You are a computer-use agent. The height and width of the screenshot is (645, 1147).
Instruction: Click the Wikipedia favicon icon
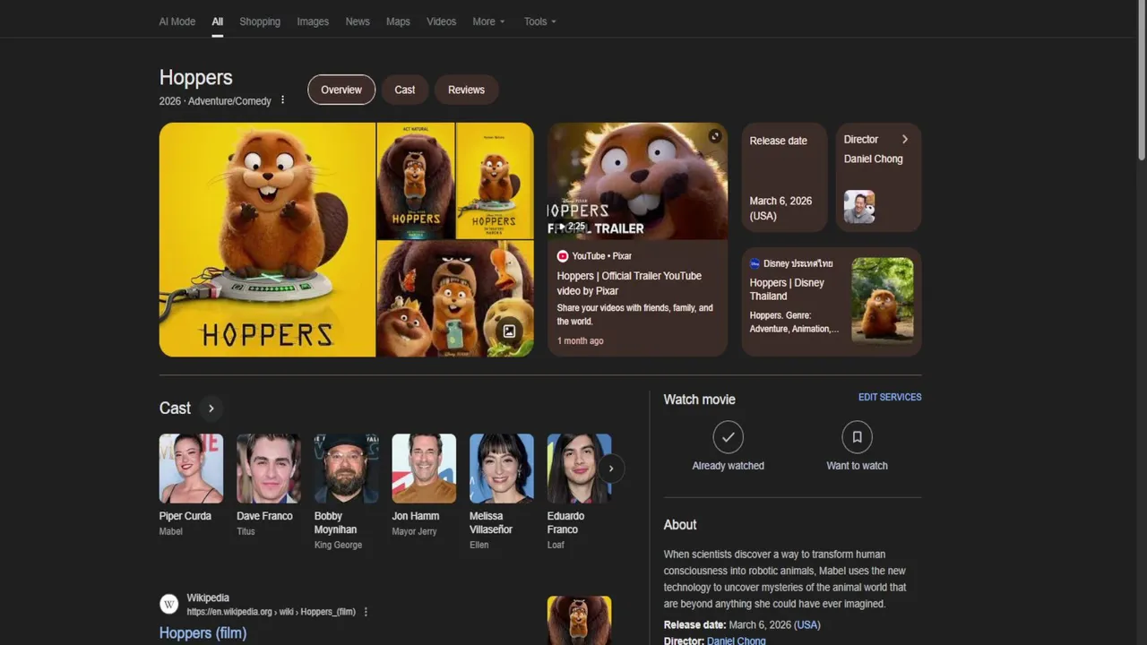coord(169,604)
